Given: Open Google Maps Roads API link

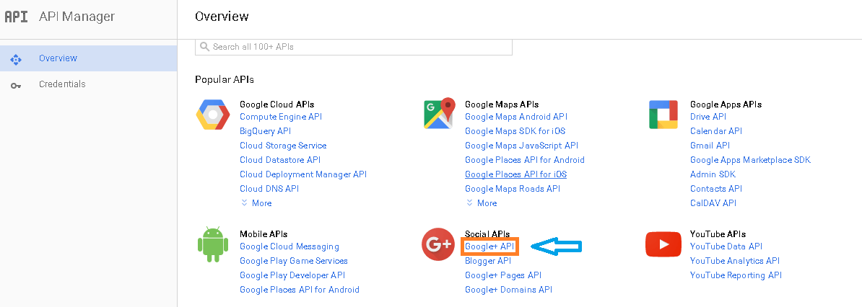Looking at the screenshot, I should pos(513,188).
